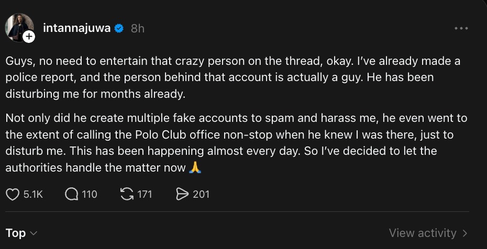487x249 pixels.
Task: Follow the user via the plus badge on the avatar
Action: [29, 37]
